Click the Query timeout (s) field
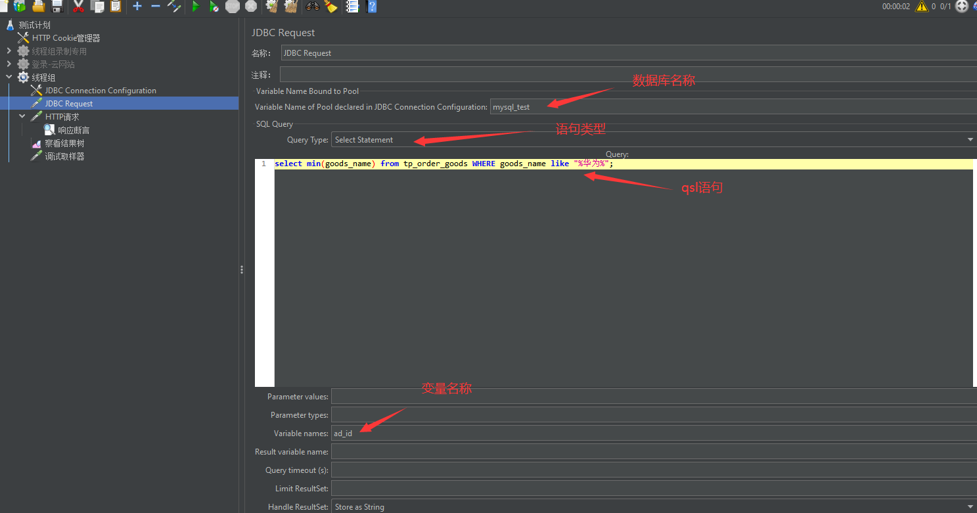Viewport: 977px width, 513px height. click(654, 470)
